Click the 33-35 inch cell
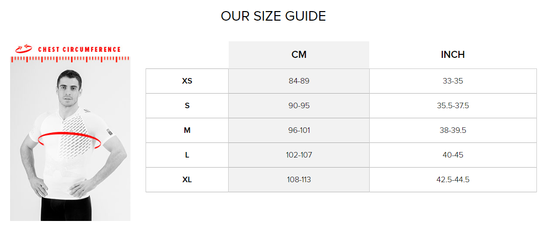Image resolution: width=546 pixels, height=227 pixels. (453, 81)
